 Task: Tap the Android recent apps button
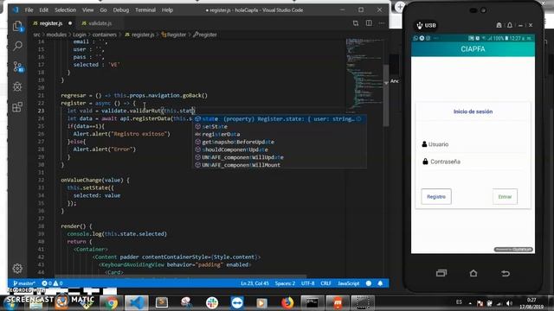pos(441,273)
